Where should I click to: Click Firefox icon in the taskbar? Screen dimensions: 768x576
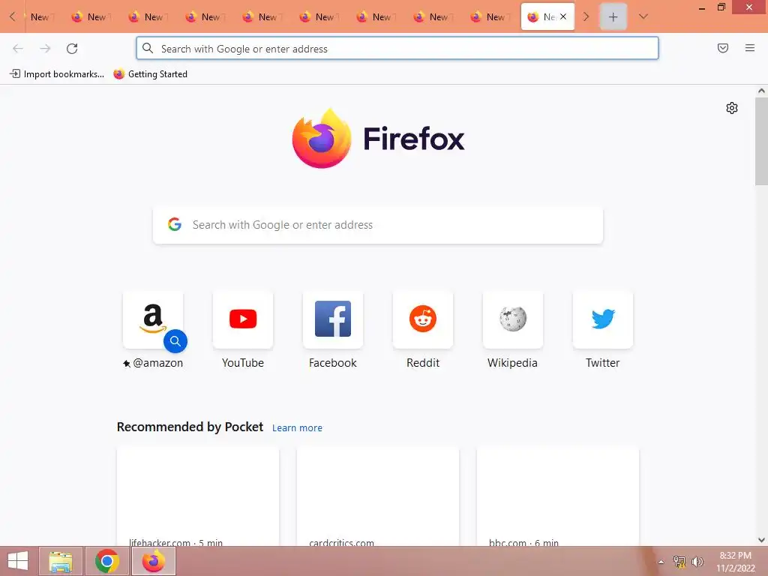tap(154, 561)
